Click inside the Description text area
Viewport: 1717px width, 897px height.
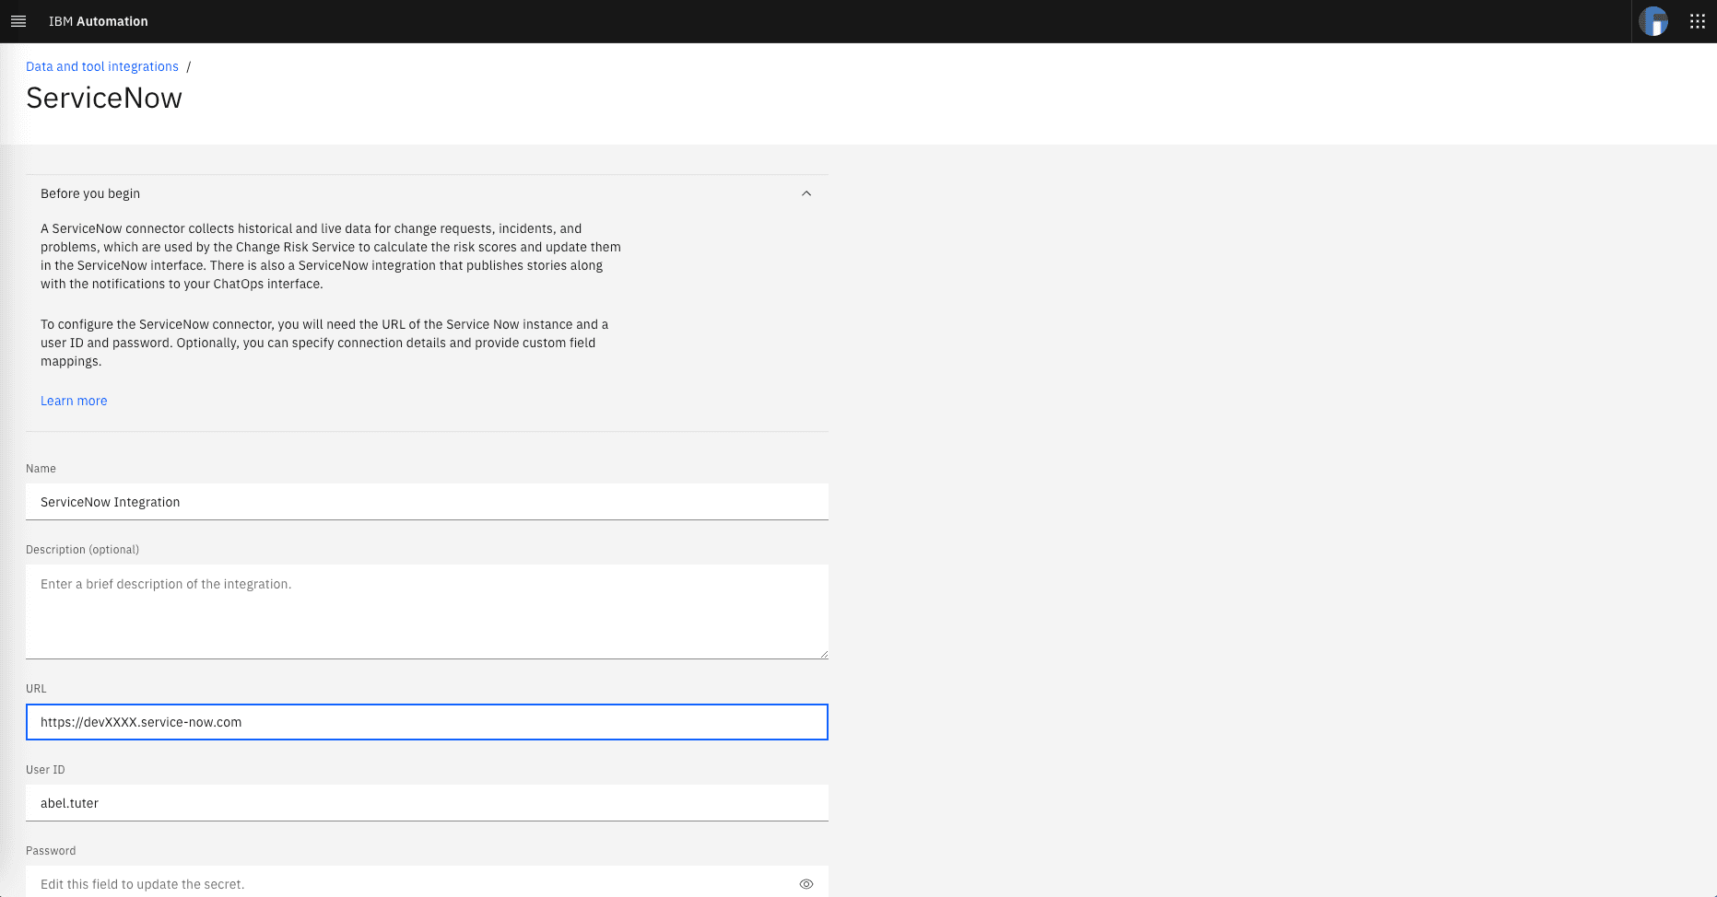tap(427, 611)
